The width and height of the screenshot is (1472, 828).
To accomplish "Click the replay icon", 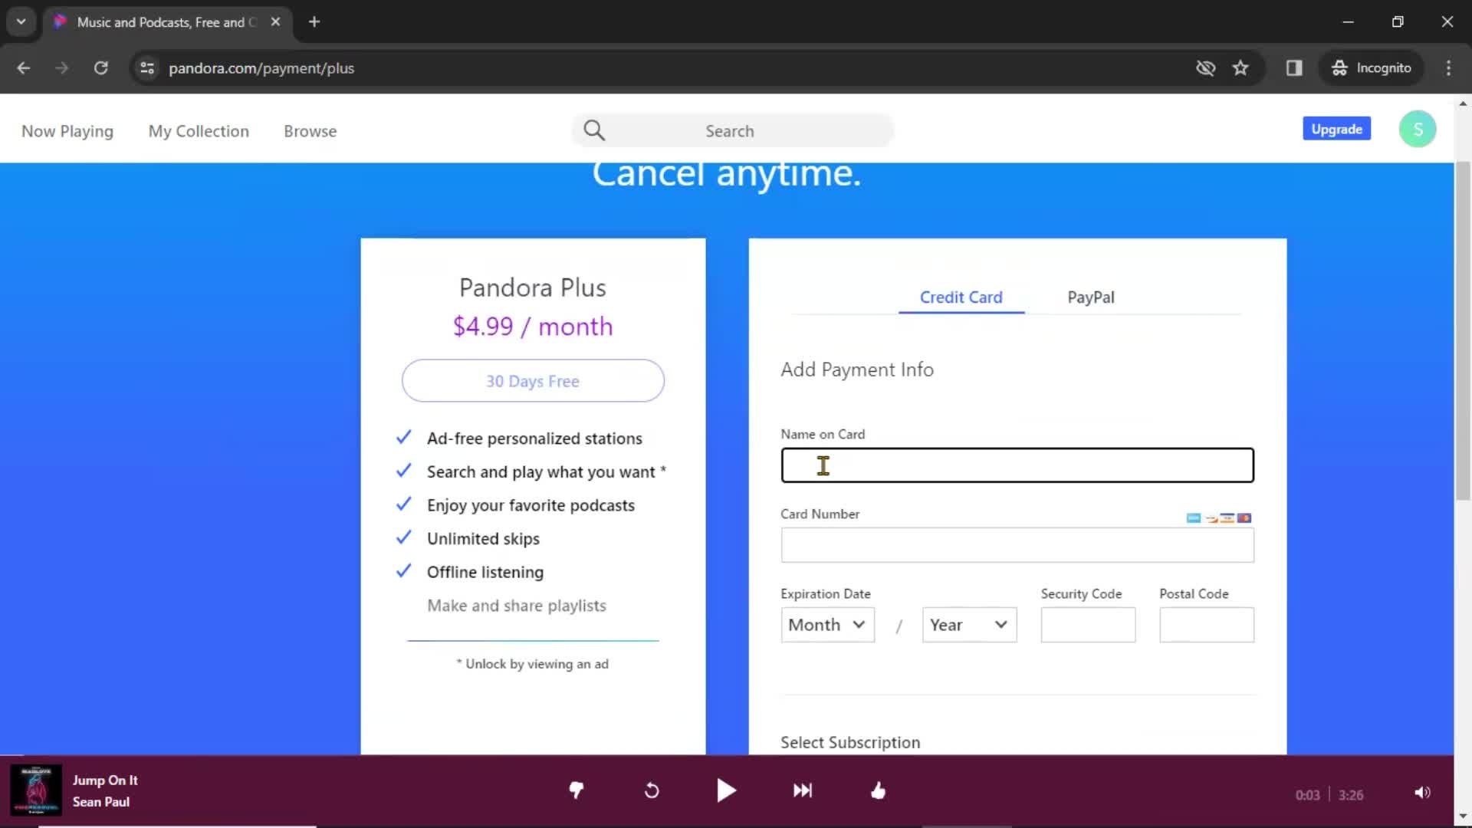I will [652, 790].
